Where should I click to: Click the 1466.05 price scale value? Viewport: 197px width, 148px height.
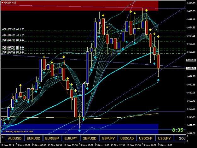coord(191,11)
